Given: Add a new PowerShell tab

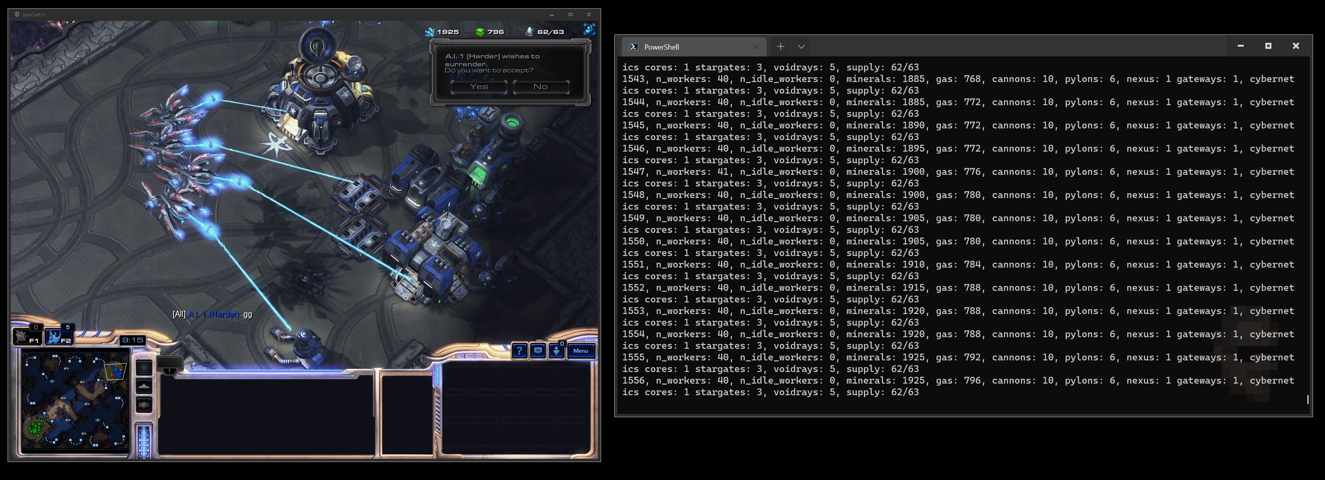Looking at the screenshot, I should click(x=780, y=47).
